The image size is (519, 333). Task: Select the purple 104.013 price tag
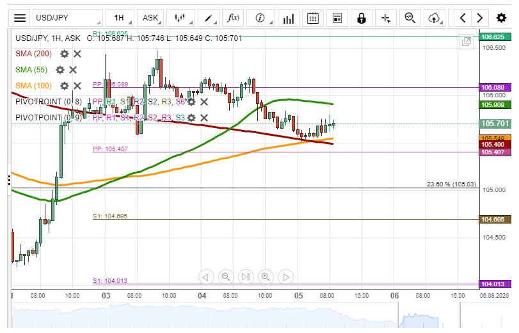(495, 284)
